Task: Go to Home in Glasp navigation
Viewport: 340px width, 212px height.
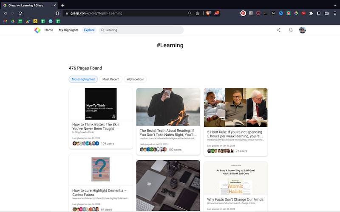Action: (x=49, y=30)
